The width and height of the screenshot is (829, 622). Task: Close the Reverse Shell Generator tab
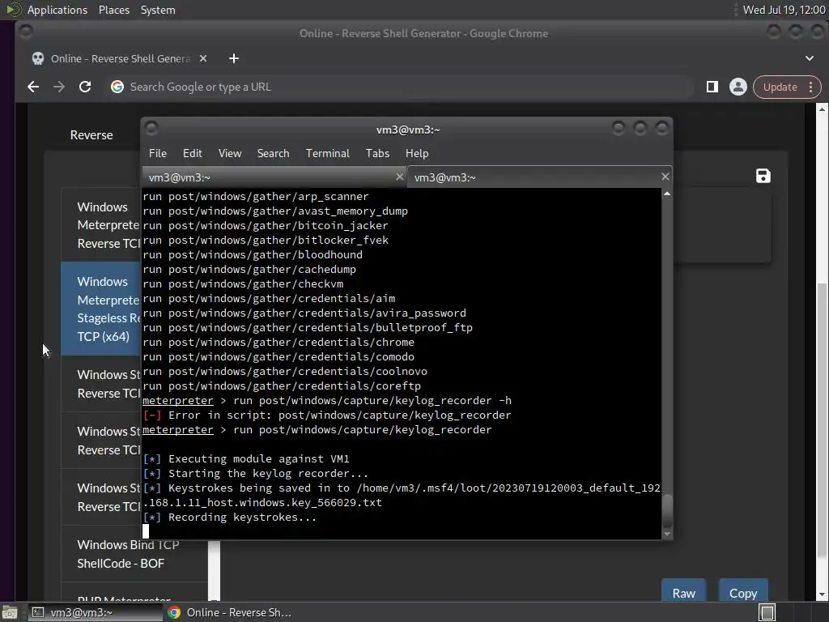point(203,58)
